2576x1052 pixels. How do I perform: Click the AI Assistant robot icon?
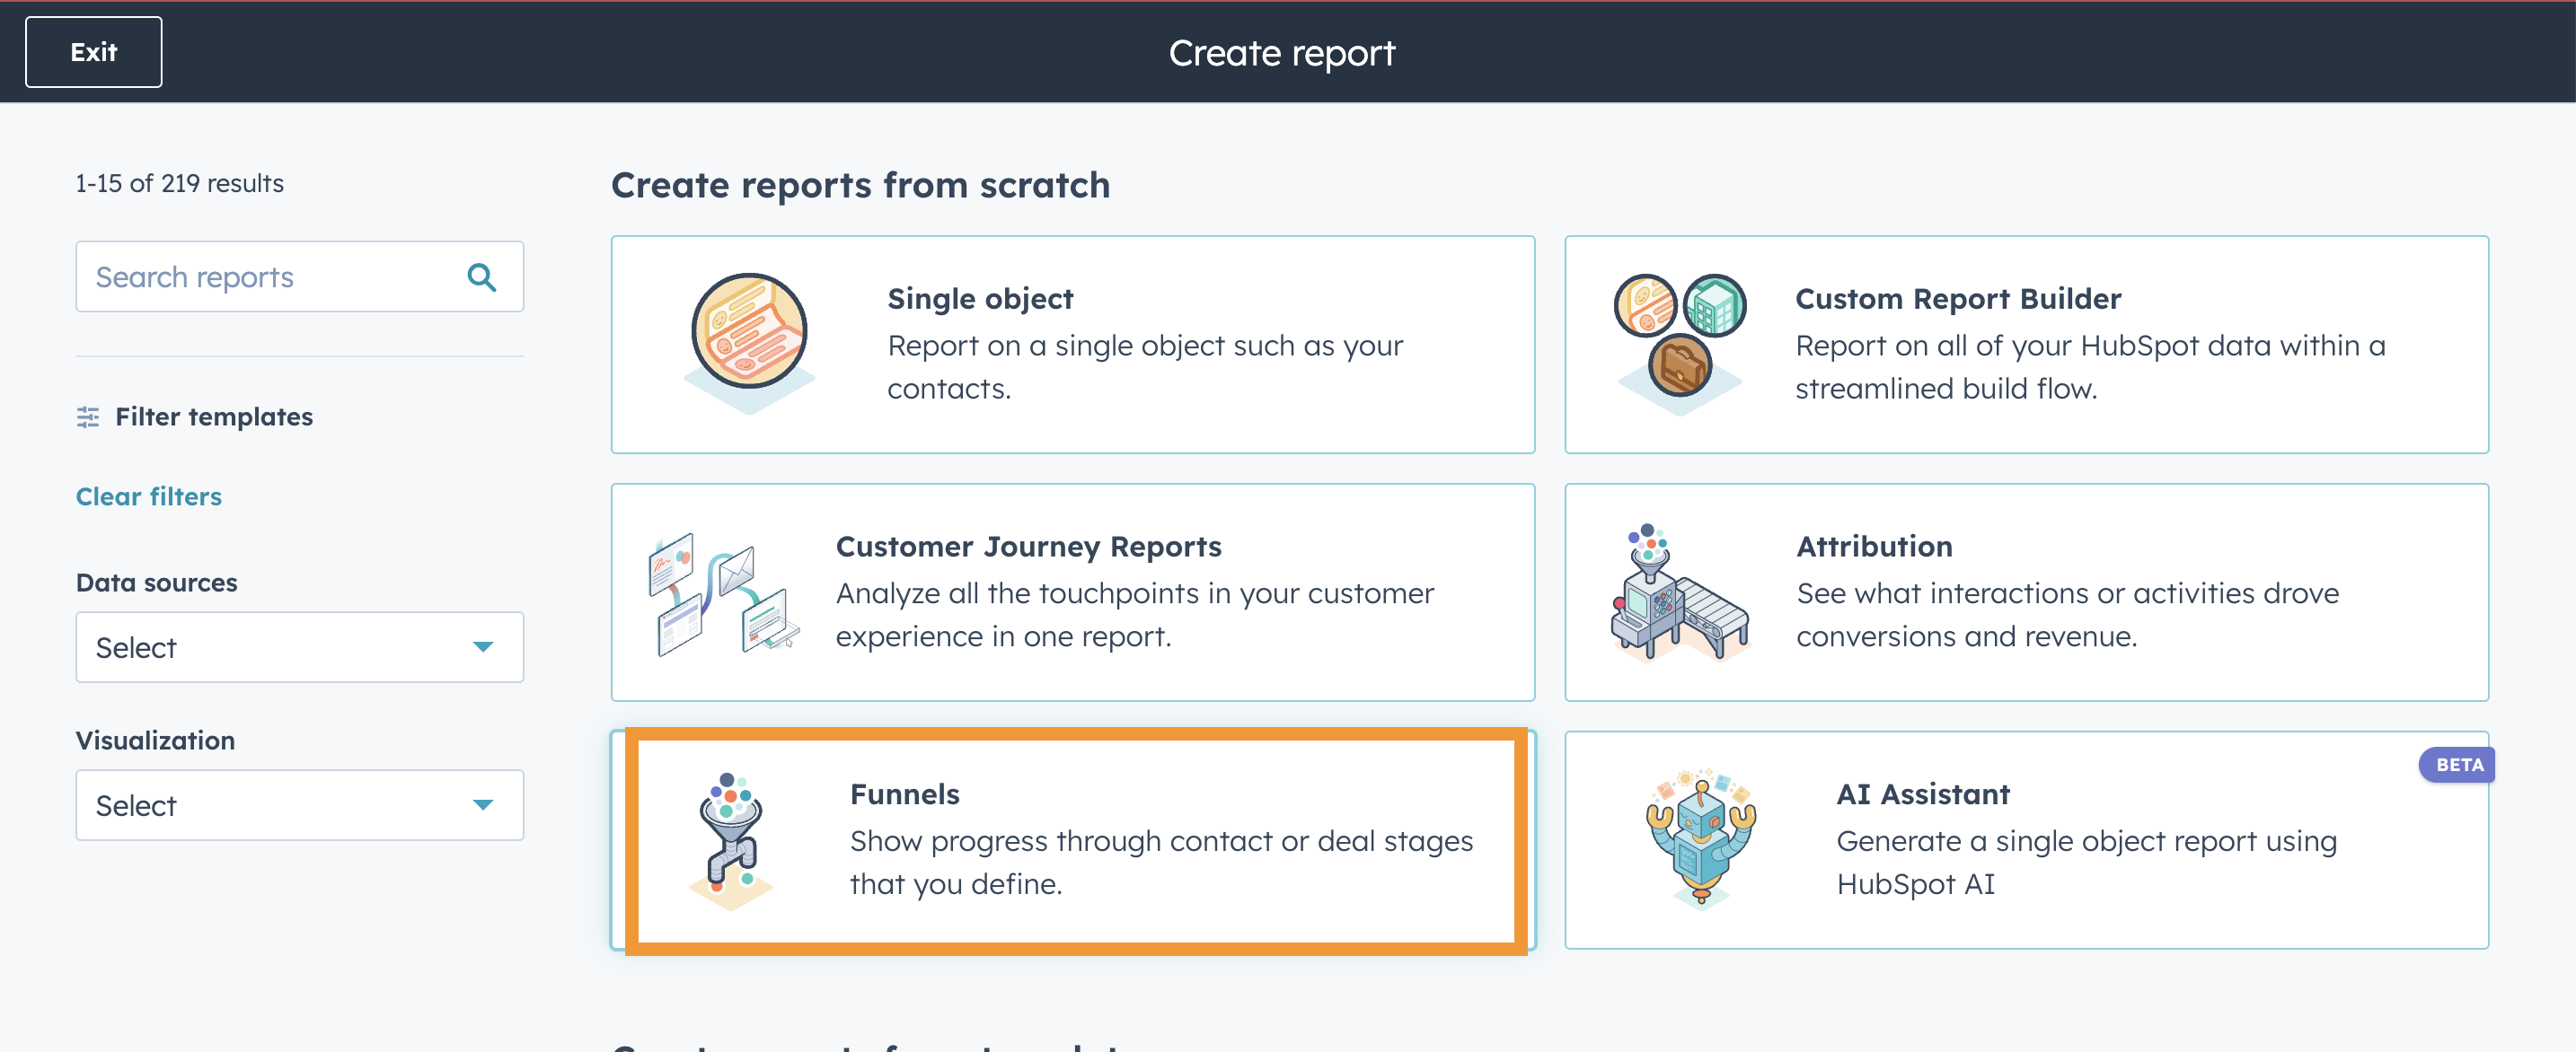point(1701,839)
